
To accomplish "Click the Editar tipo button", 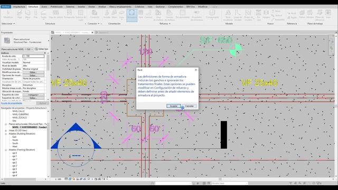I will tap(42, 49).
